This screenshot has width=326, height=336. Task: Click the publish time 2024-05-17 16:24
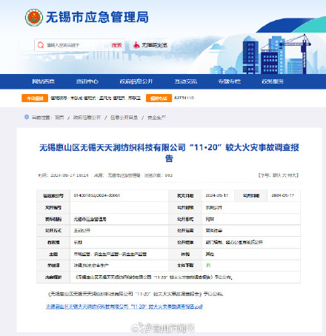click(x=70, y=175)
